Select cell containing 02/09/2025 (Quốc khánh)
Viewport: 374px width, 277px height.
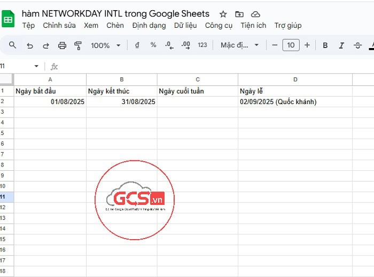pyautogui.click(x=295, y=101)
